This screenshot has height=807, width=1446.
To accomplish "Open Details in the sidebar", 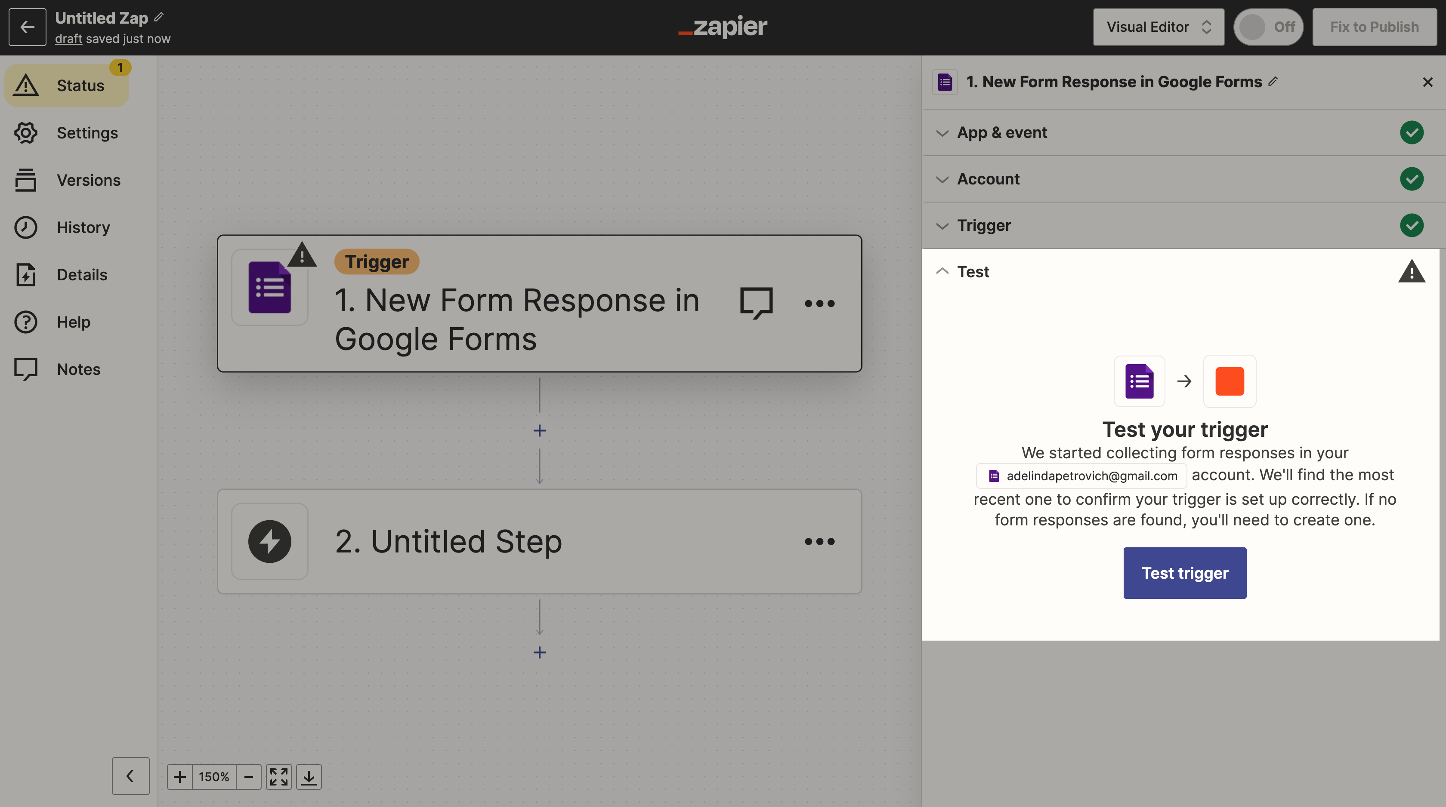I will [67, 275].
